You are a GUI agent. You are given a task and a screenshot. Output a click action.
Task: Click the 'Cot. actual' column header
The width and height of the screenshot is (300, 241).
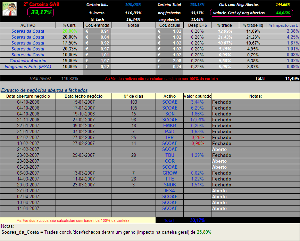(x=170, y=25)
